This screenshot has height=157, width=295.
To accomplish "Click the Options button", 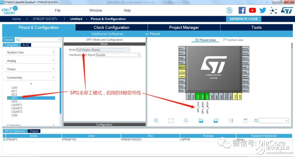I will pos(8,40).
